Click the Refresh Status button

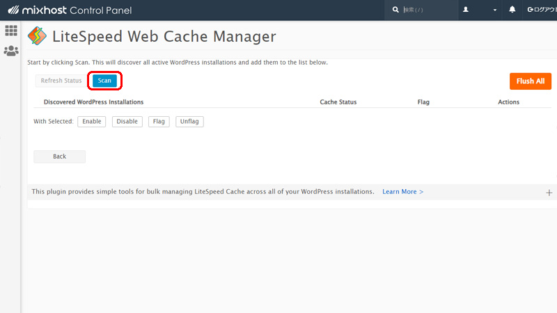point(61,81)
